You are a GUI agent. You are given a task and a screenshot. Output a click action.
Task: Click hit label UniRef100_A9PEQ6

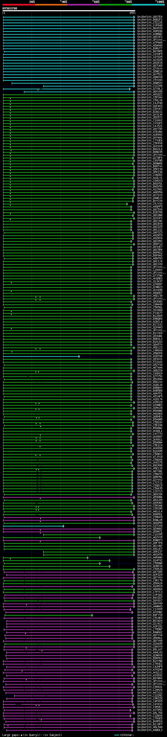(150, 31)
